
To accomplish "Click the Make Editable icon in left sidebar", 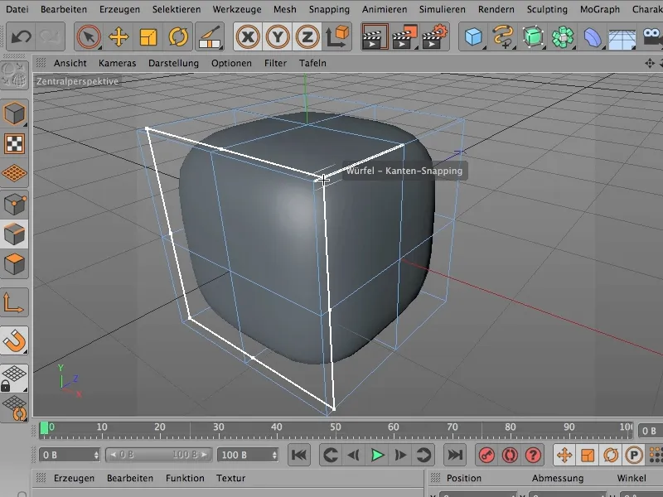I will (14, 75).
